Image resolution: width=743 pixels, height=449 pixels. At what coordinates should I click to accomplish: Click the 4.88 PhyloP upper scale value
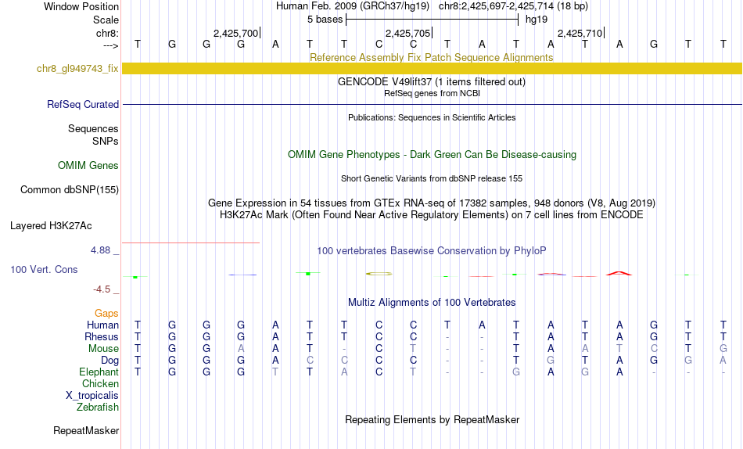coord(100,250)
